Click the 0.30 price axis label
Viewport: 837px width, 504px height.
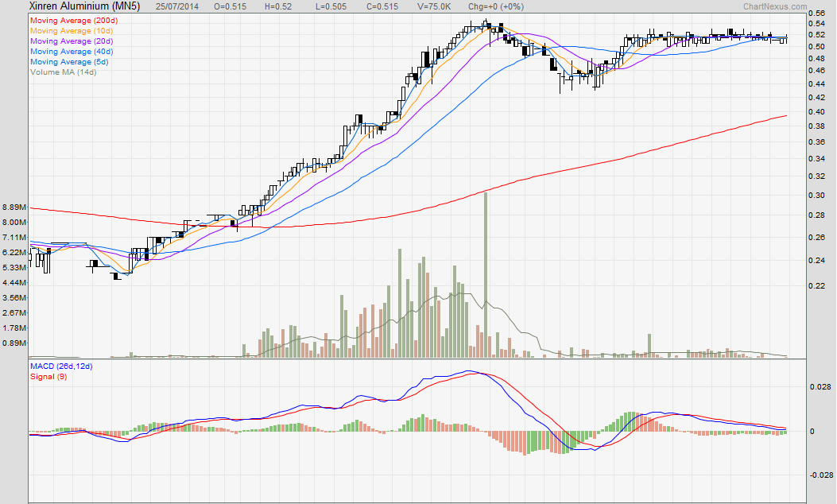(816, 196)
